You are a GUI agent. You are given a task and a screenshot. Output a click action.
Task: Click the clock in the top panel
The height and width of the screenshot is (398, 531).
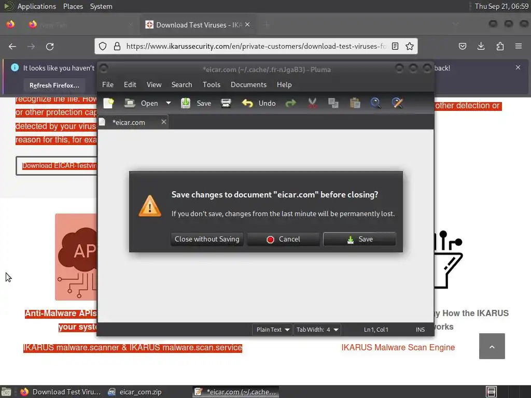point(501,6)
